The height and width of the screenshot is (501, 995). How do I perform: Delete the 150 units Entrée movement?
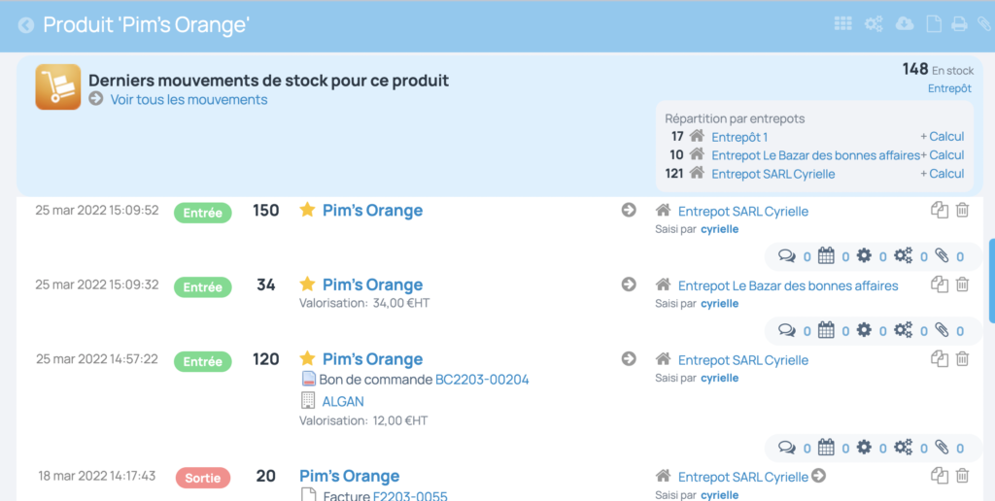963,210
